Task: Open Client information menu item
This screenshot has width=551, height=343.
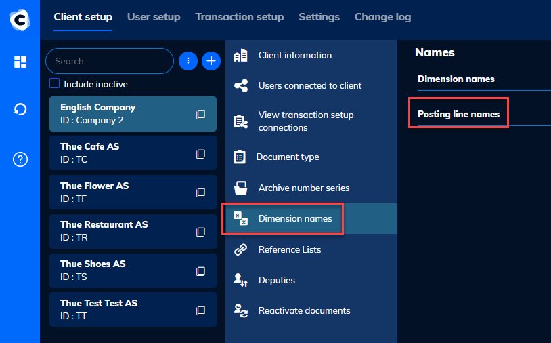Action: tap(294, 56)
